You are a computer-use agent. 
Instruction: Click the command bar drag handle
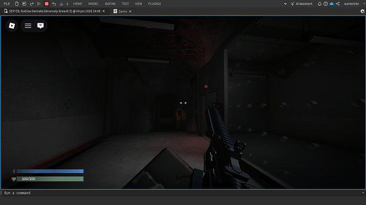tap(1, 193)
